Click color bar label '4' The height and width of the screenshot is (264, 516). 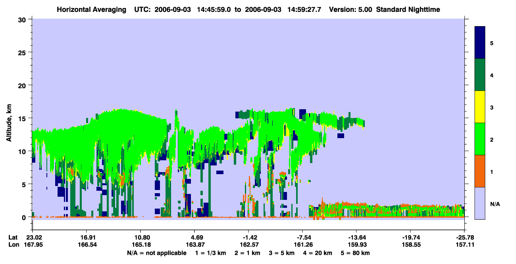point(492,75)
